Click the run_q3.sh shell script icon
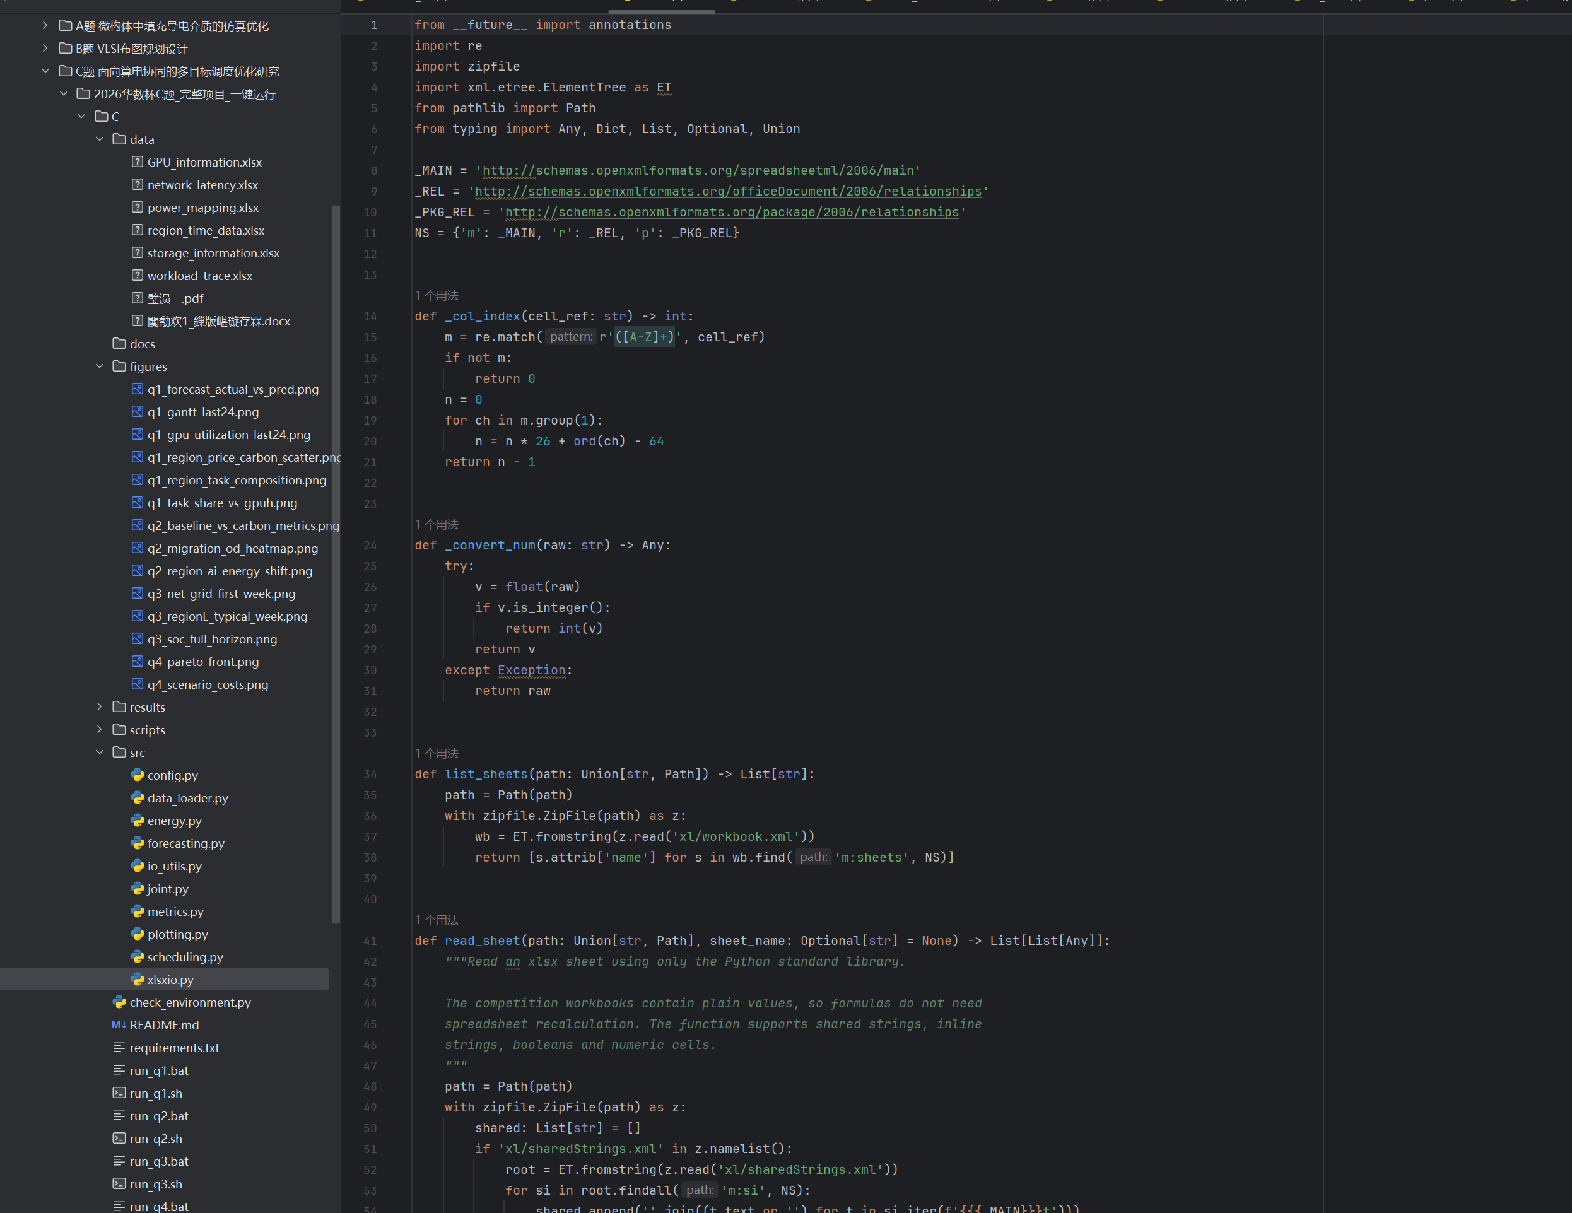This screenshot has width=1572, height=1213. [119, 1183]
